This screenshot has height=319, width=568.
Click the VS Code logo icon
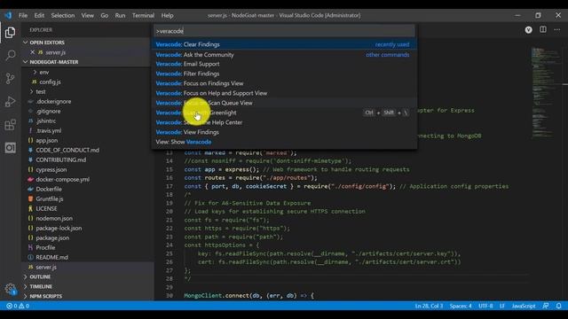pos(8,15)
